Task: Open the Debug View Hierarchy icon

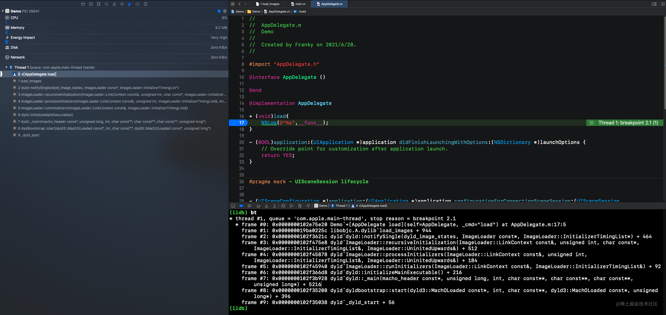Action: (x=283, y=206)
